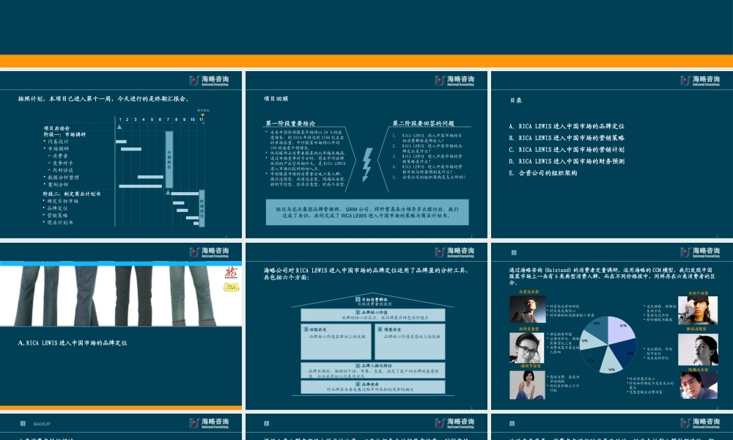
Task: Click the red dragon logo on jeans slide
Action: click(x=231, y=273)
